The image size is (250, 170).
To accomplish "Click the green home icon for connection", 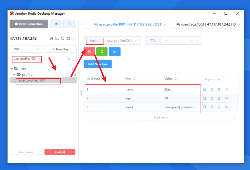I will pyautogui.click(x=51, y=38).
